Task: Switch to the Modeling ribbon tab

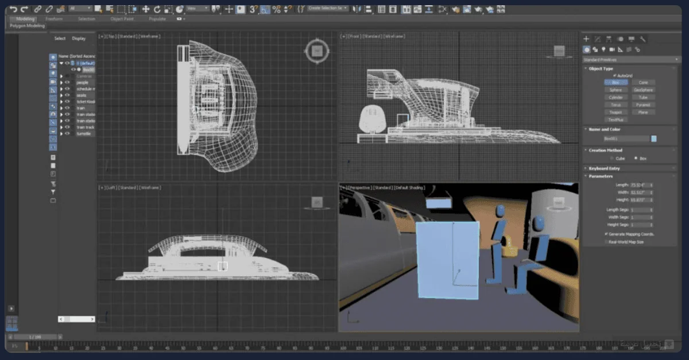Action: [26, 19]
